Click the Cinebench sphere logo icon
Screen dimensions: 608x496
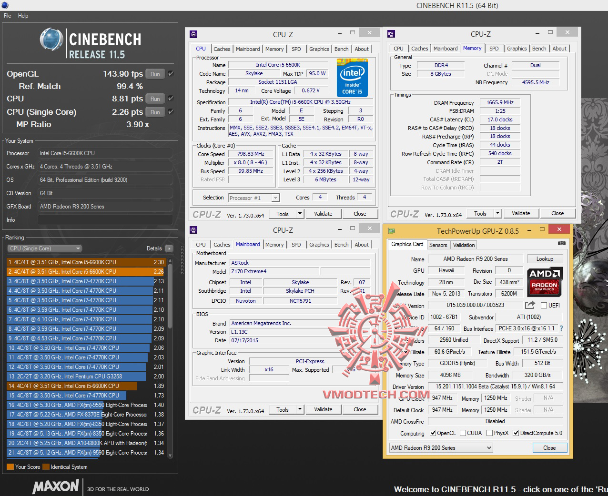tap(51, 40)
